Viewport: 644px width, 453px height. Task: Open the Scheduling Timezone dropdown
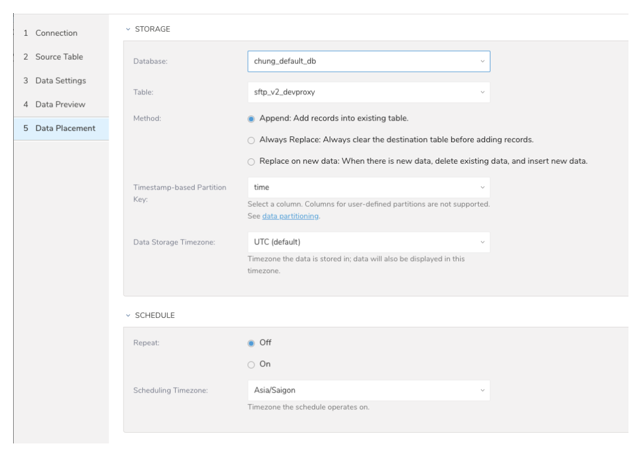pos(368,390)
